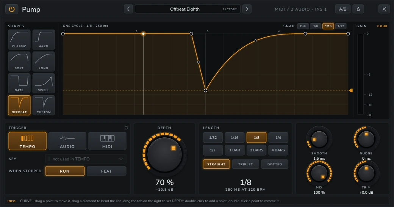Click the diamond on the rising curve
The width and height of the screenshot is (394, 207).
pos(255,40)
